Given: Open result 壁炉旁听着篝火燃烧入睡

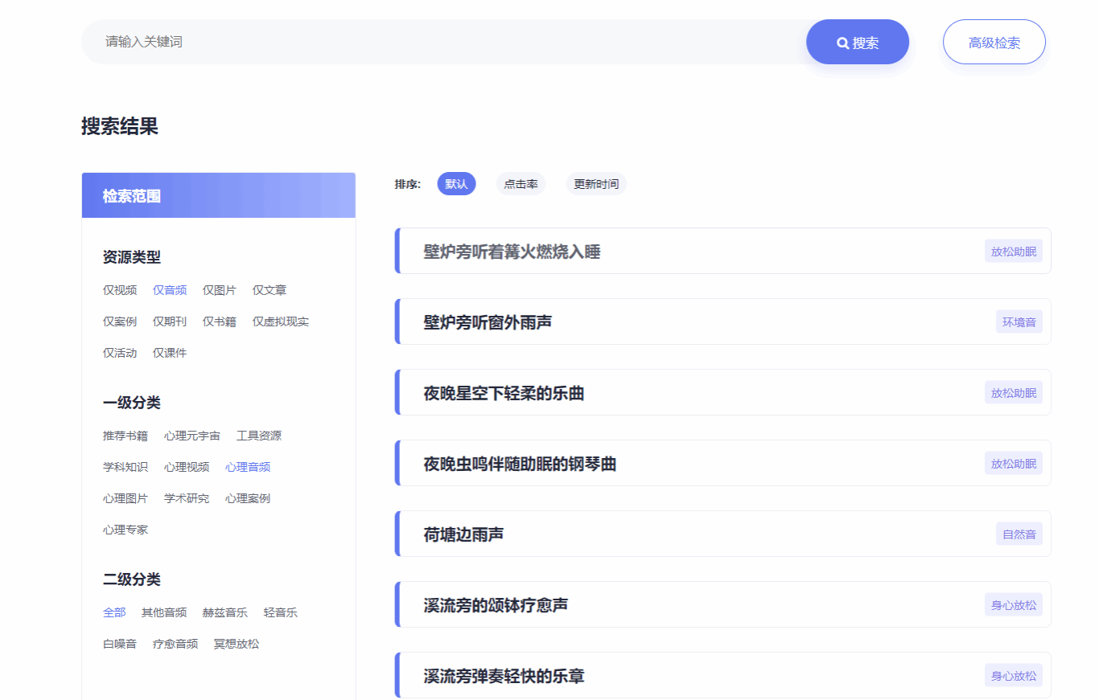Looking at the screenshot, I should point(512,252).
